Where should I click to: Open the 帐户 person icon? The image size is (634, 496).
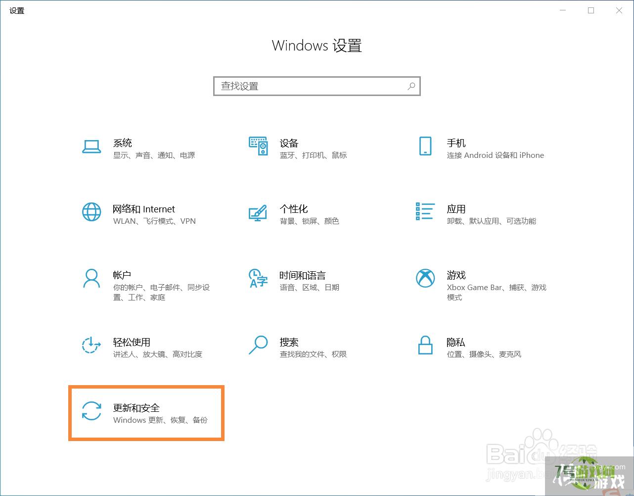(91, 278)
